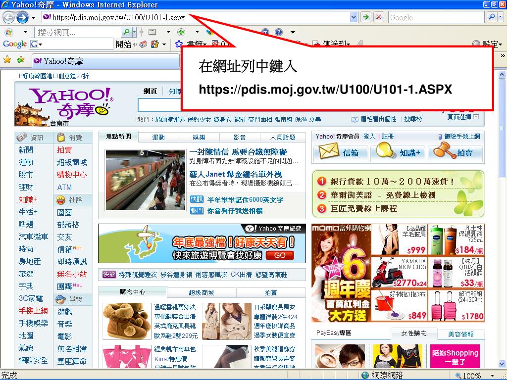Click the 開始 button on Google toolbar

click(123, 44)
